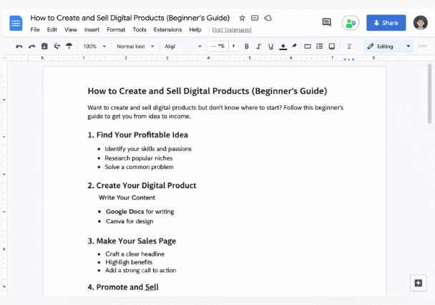
Task: Expand the Normal text style dropdown
Action: (135, 47)
